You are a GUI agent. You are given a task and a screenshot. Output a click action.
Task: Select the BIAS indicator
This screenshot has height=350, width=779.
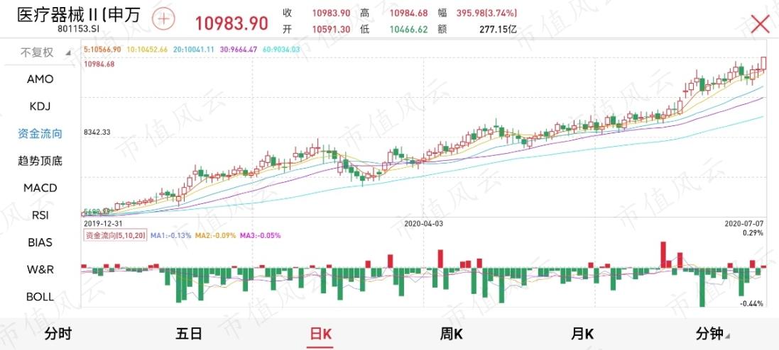coord(40,243)
